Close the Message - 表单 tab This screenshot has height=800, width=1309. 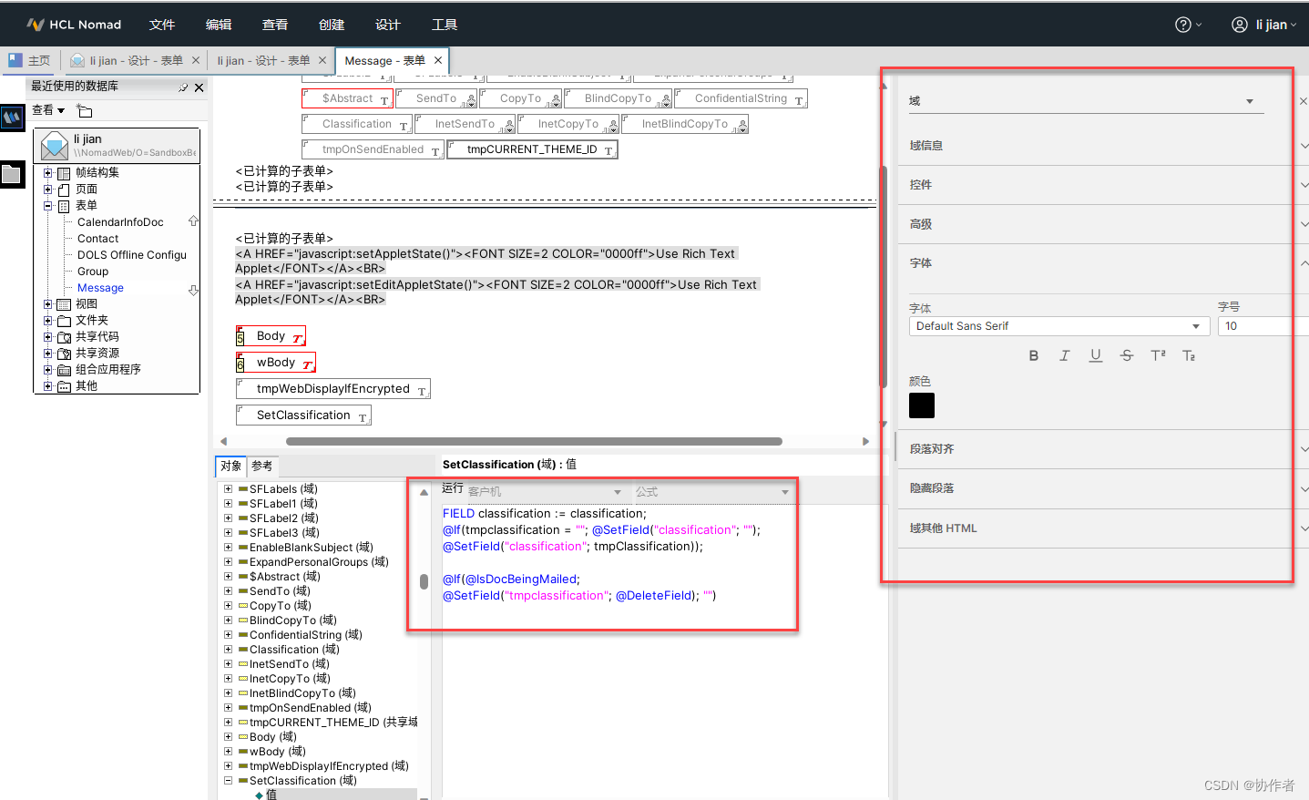[438, 60]
